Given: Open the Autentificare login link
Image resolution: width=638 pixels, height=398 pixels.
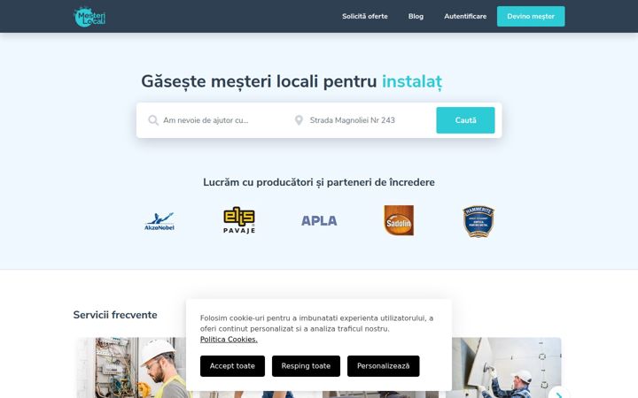Looking at the screenshot, I should (465, 16).
